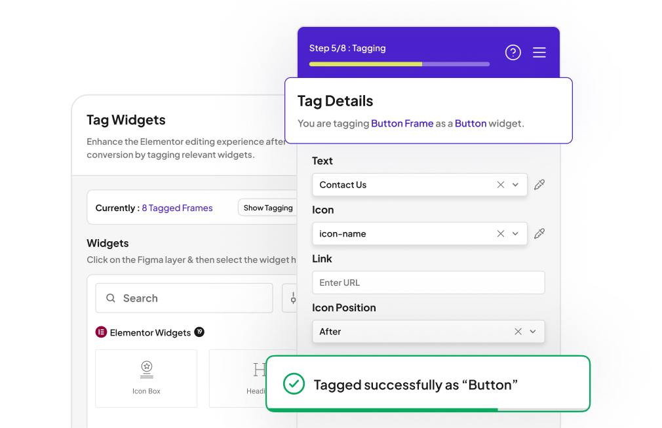Click the search magnifier icon
The image size is (662, 428).
(111, 298)
